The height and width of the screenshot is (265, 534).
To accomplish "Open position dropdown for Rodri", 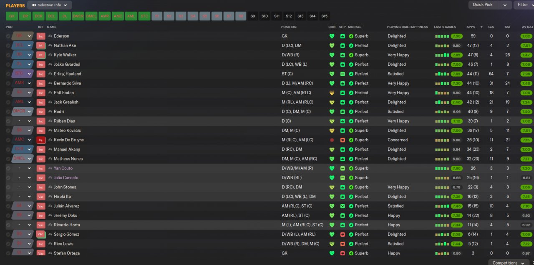I will pyautogui.click(x=29, y=112).
